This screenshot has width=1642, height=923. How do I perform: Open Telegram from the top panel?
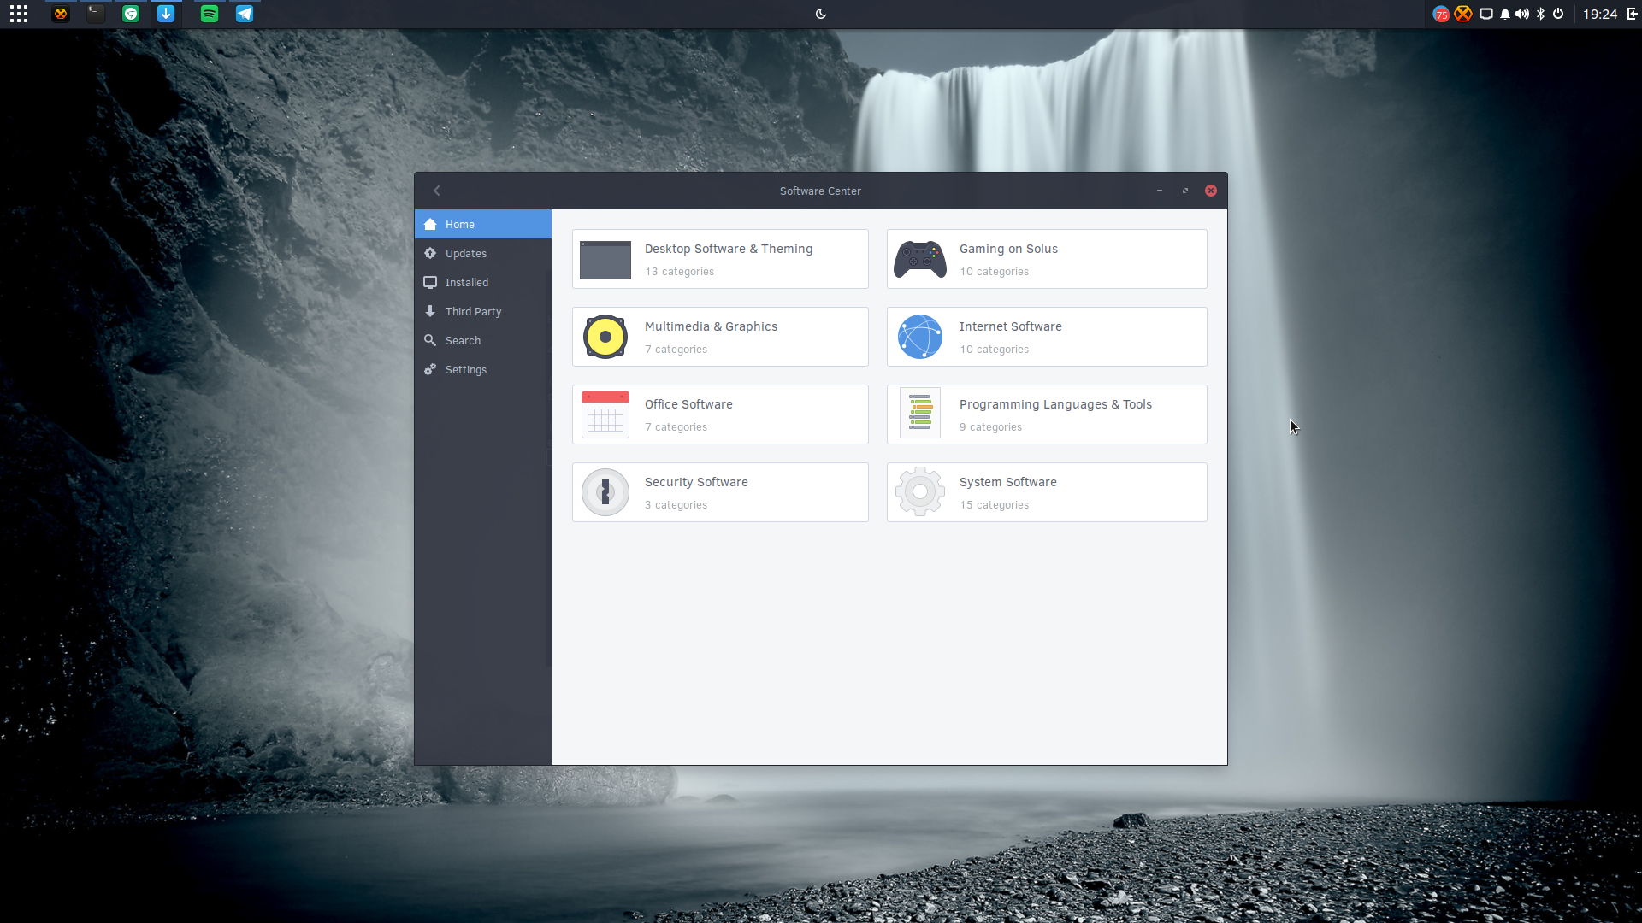tap(245, 14)
